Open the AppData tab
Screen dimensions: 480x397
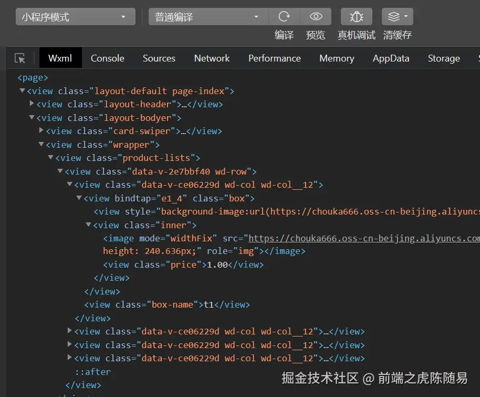pyautogui.click(x=391, y=58)
